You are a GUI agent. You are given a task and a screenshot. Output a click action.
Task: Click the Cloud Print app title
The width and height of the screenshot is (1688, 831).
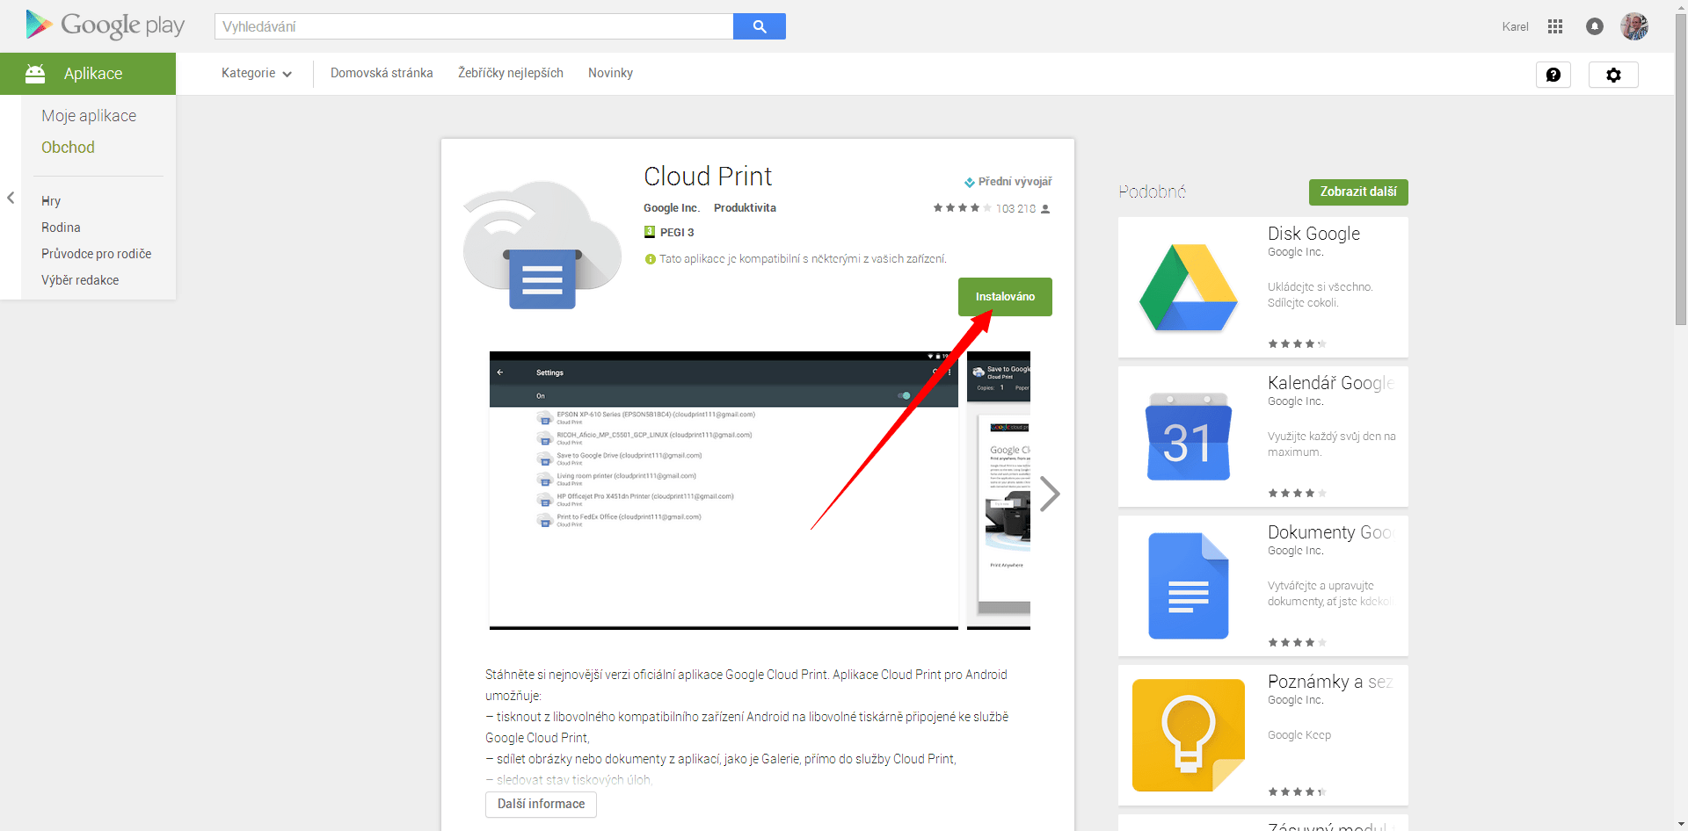(x=708, y=177)
